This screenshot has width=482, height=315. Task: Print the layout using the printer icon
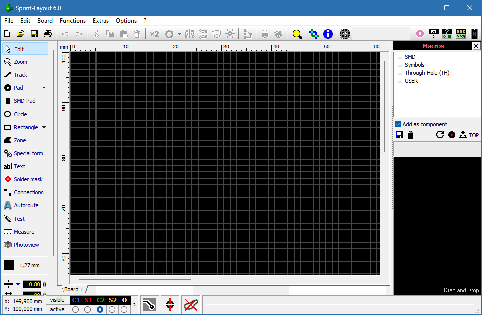click(x=48, y=34)
